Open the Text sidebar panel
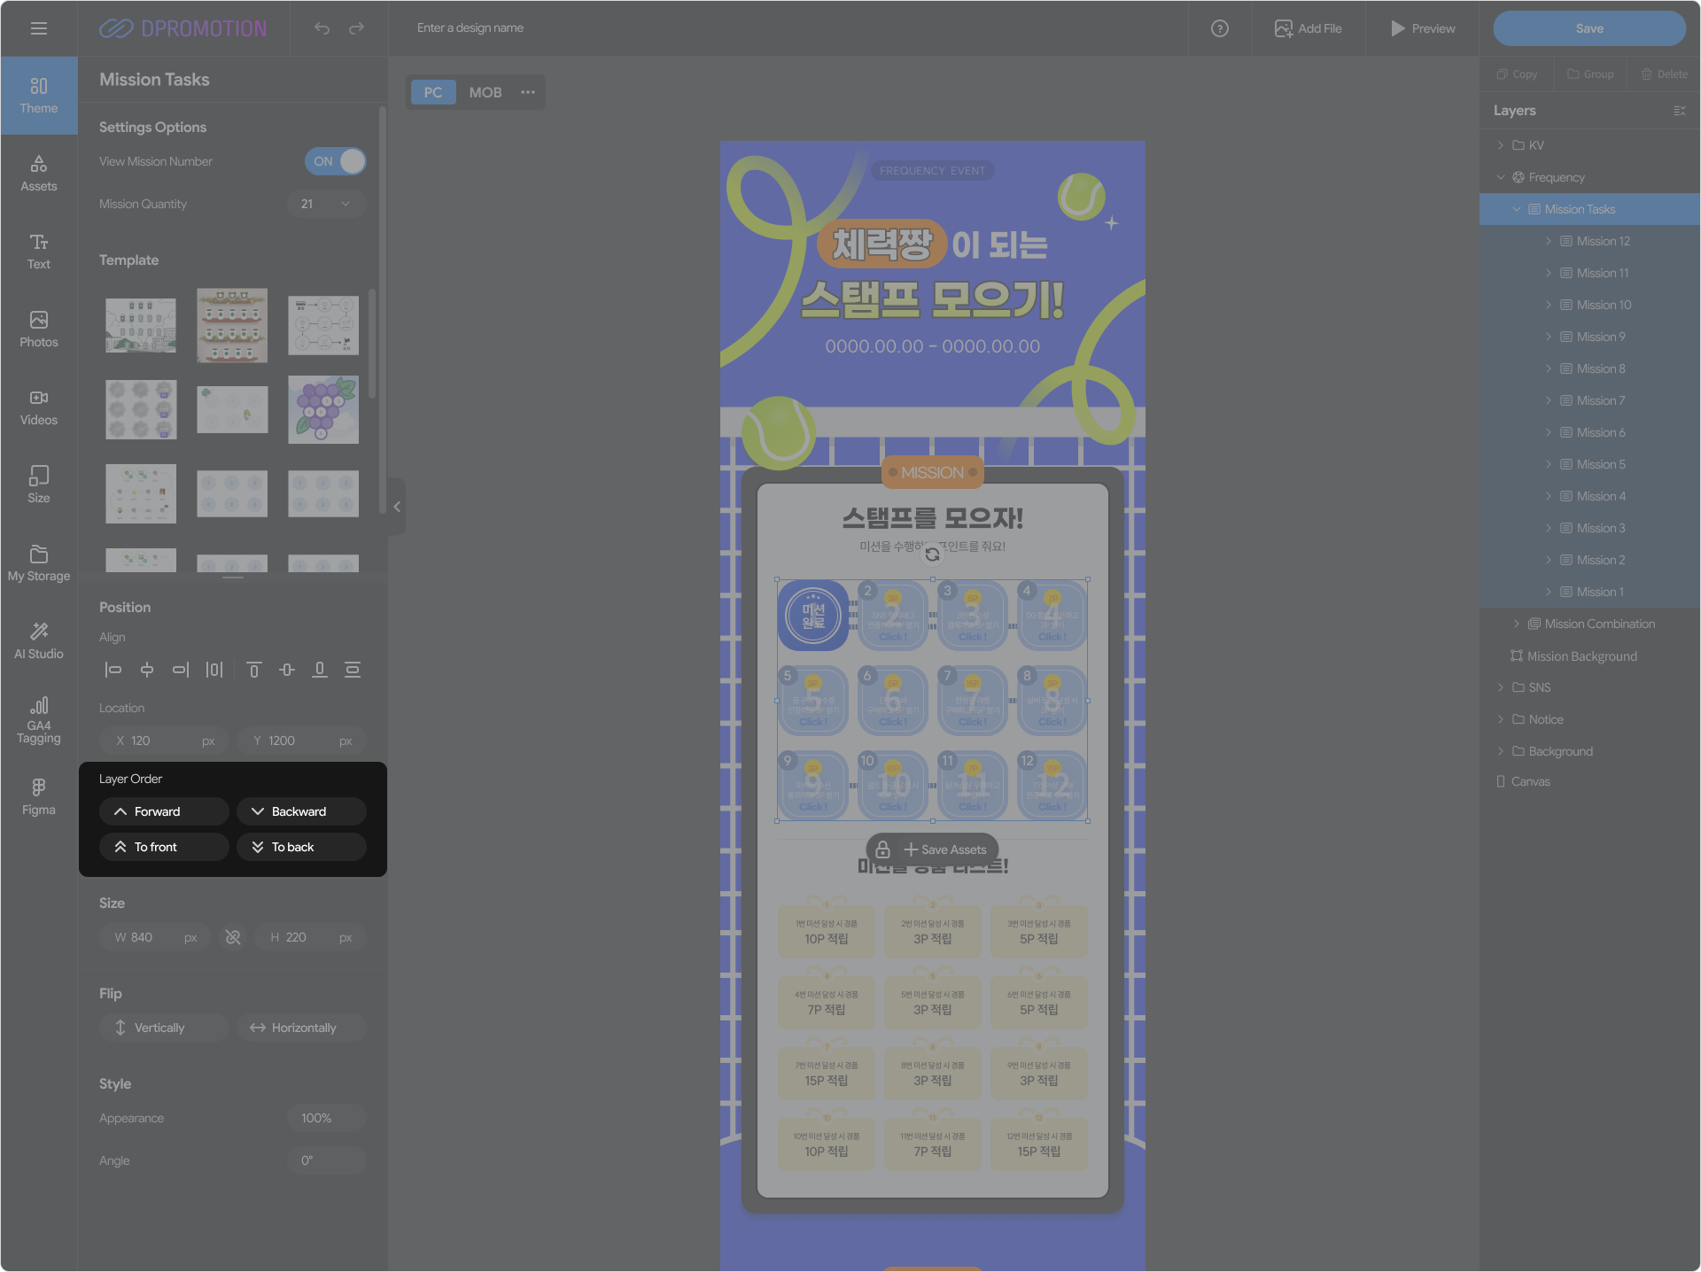 (x=39, y=252)
